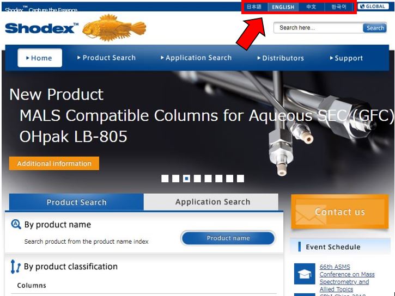Select the currently active third slide indicator
Screen dimensions: 395x296
click(x=186, y=178)
